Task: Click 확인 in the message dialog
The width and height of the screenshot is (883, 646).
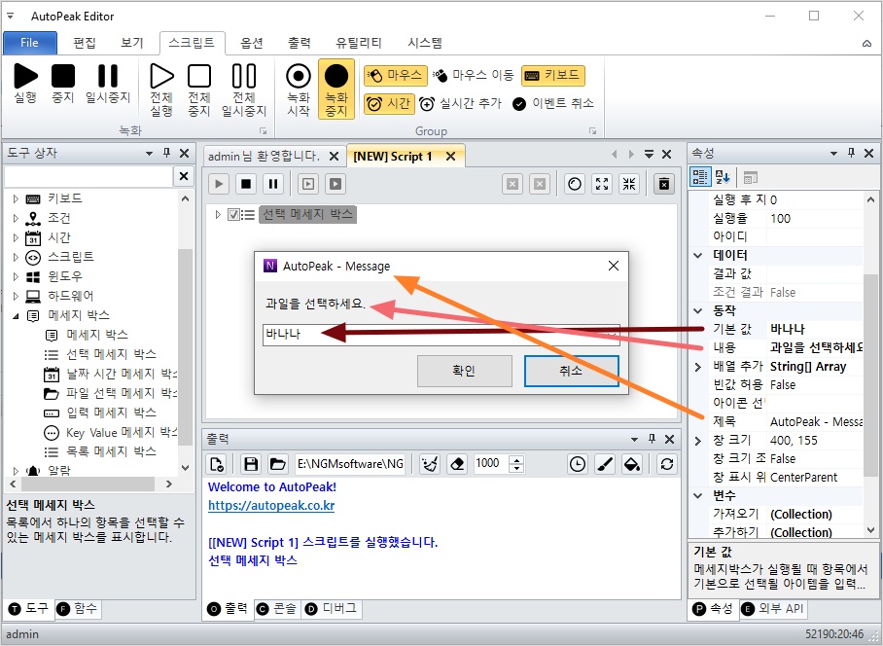Action: [x=464, y=371]
